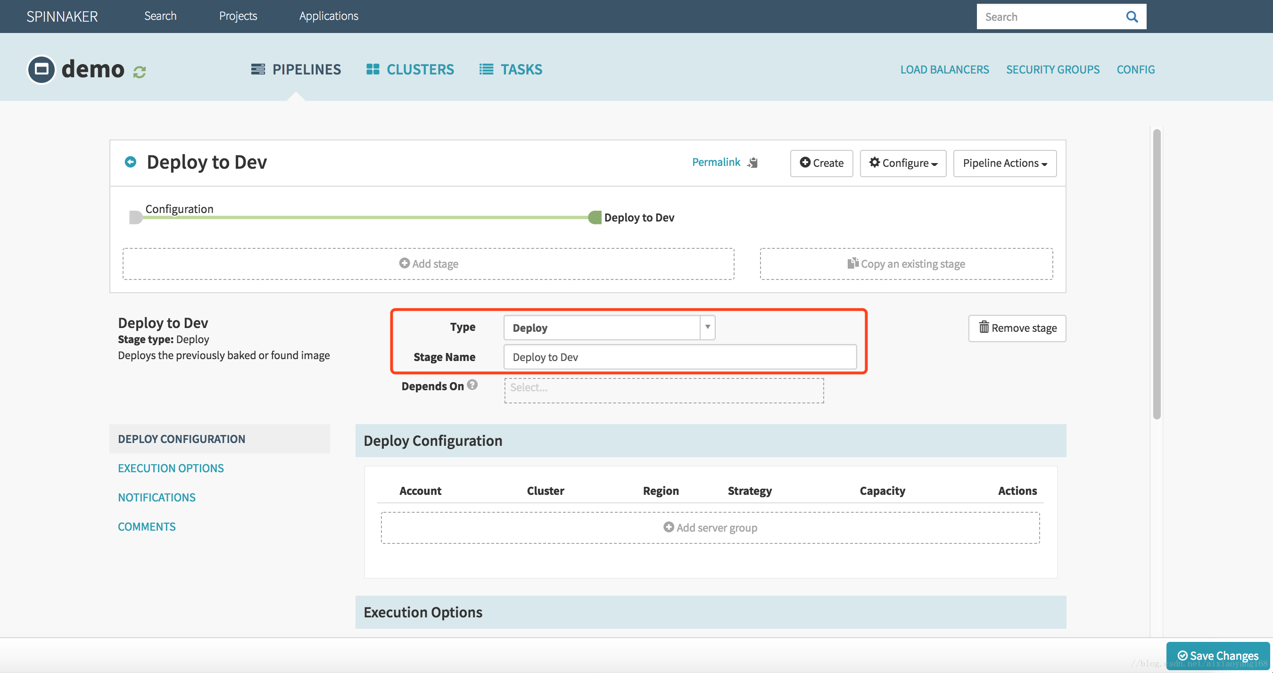Click the Strategy column header

click(x=749, y=491)
